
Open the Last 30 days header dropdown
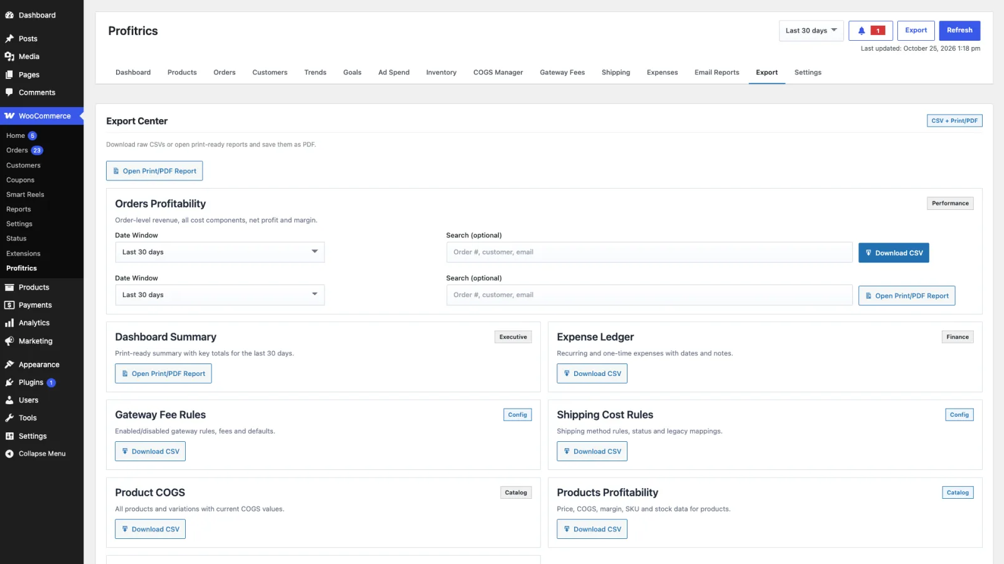pos(811,31)
